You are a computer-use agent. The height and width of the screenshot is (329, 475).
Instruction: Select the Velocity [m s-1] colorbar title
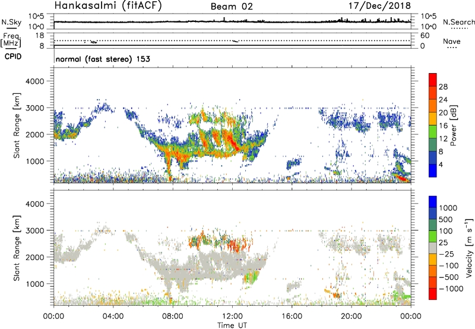[x=469, y=248]
